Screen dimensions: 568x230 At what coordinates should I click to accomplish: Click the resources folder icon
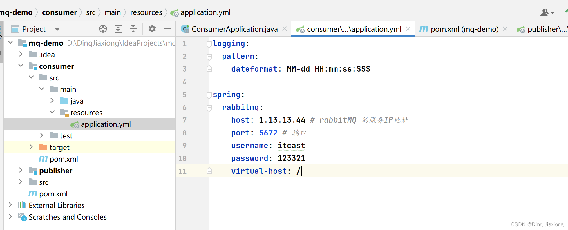pyautogui.click(x=64, y=112)
